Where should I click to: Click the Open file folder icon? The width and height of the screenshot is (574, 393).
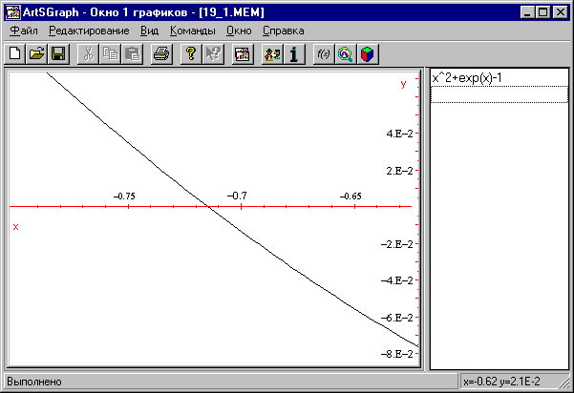pos(36,54)
